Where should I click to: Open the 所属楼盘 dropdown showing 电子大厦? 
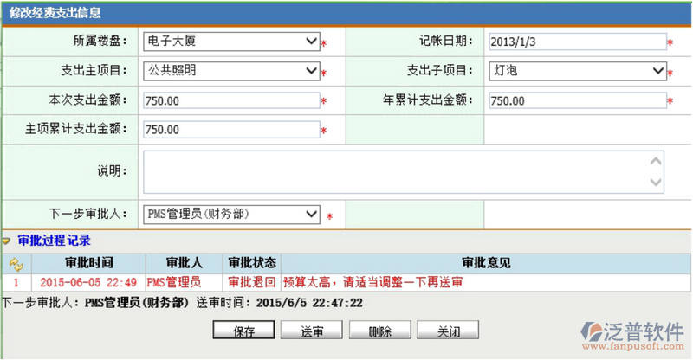point(231,42)
